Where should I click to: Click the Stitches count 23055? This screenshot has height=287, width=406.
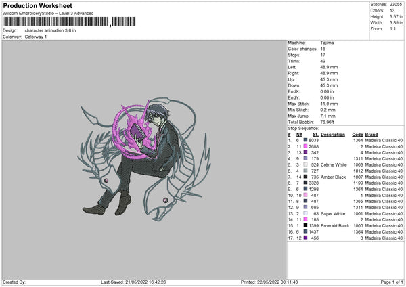tap(396, 5)
